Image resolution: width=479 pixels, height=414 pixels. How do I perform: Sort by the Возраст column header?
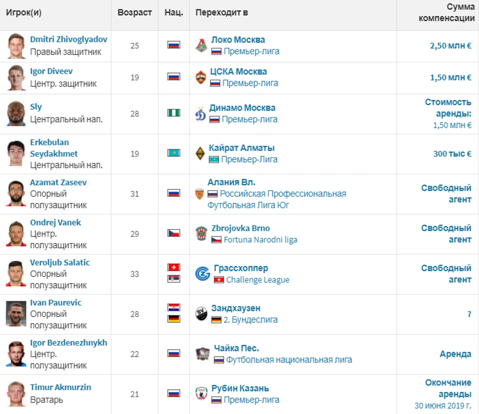click(x=135, y=13)
